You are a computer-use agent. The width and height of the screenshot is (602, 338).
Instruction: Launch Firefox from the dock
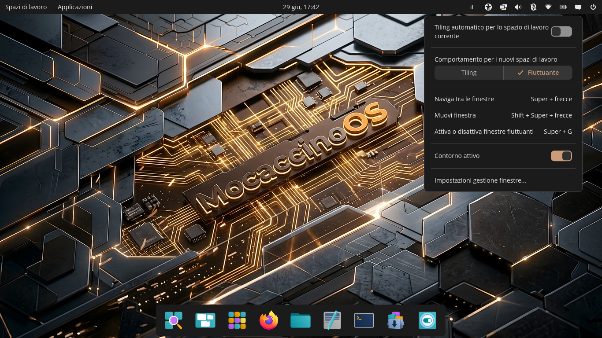(269, 320)
